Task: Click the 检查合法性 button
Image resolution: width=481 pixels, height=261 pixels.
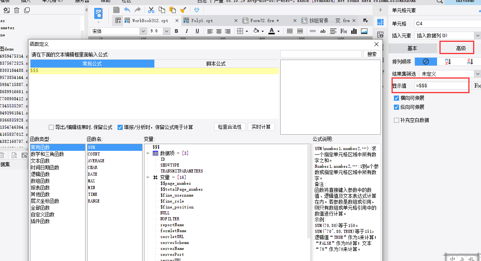Action: [230, 127]
